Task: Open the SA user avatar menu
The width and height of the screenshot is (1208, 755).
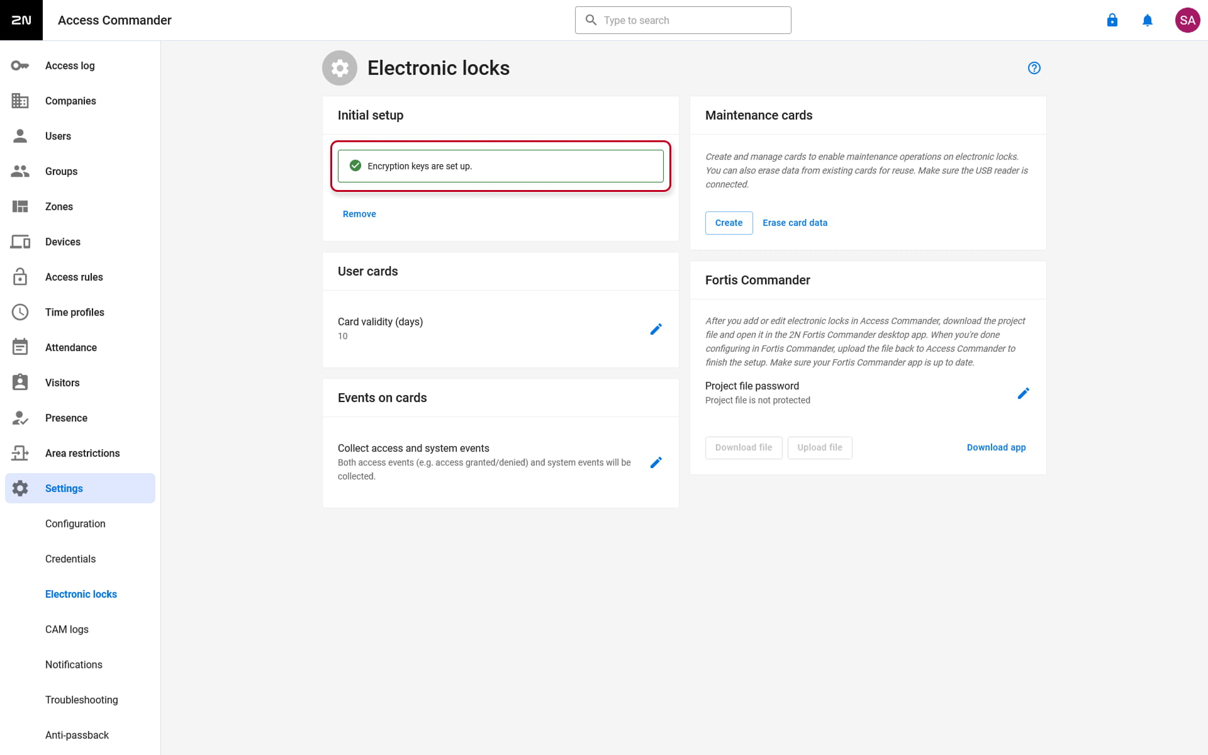Action: pyautogui.click(x=1187, y=20)
